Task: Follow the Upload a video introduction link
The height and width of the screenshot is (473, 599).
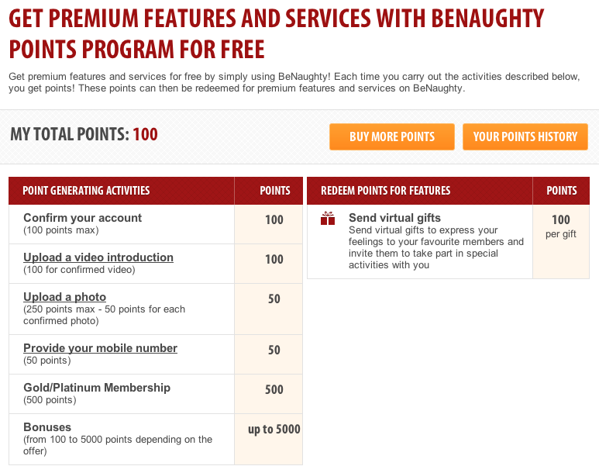Action: (x=98, y=257)
